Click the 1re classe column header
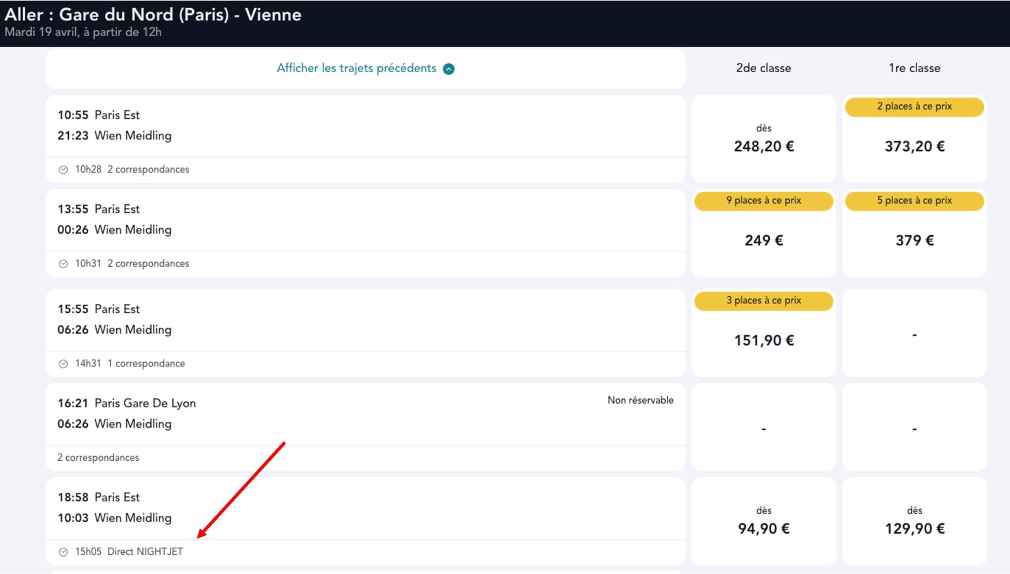 point(914,68)
